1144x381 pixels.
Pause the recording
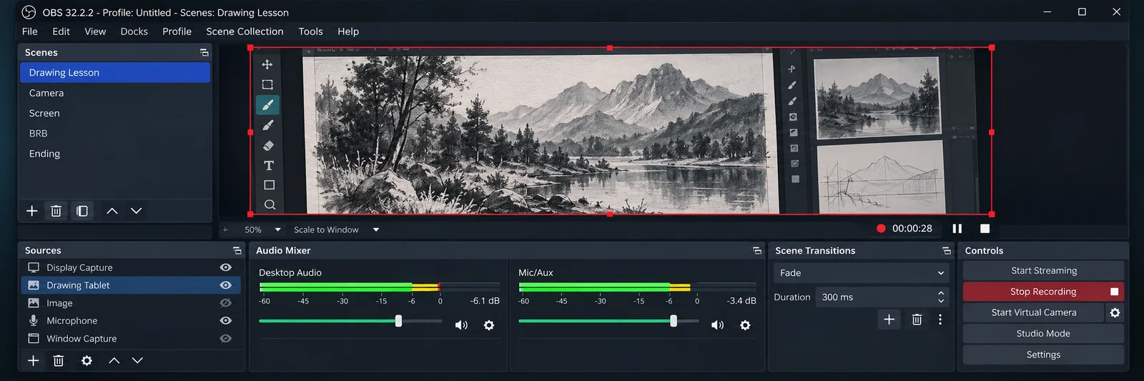(957, 229)
